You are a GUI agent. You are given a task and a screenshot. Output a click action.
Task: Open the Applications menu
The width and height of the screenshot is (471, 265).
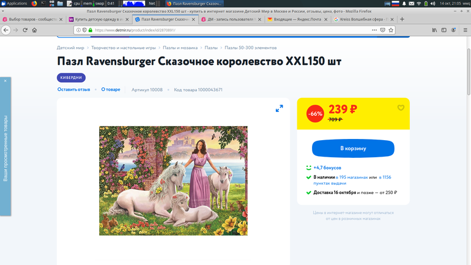[x=14, y=4]
